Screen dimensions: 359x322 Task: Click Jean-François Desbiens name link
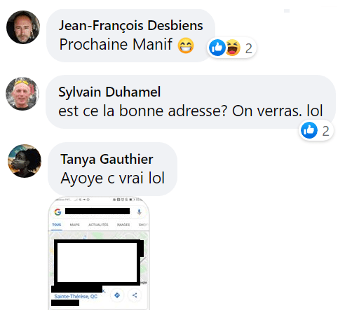130,25
